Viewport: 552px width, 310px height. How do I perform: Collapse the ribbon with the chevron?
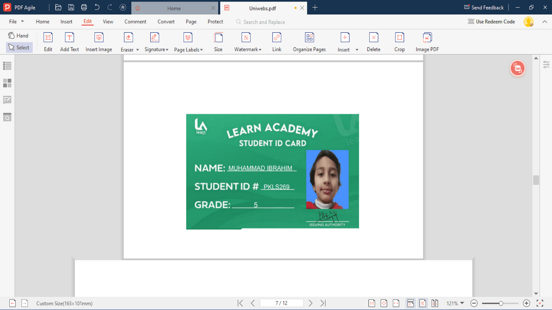point(545,22)
